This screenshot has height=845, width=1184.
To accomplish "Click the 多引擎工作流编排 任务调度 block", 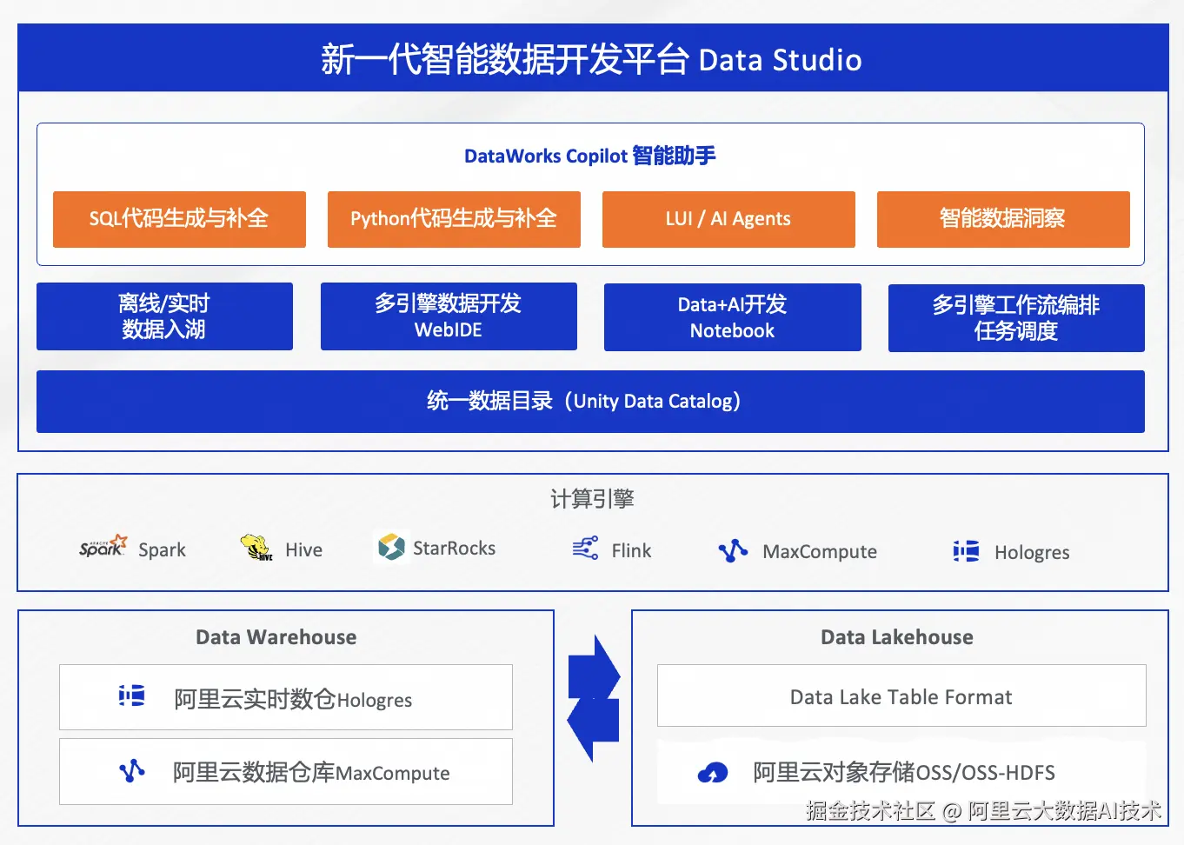I will pos(1016,318).
